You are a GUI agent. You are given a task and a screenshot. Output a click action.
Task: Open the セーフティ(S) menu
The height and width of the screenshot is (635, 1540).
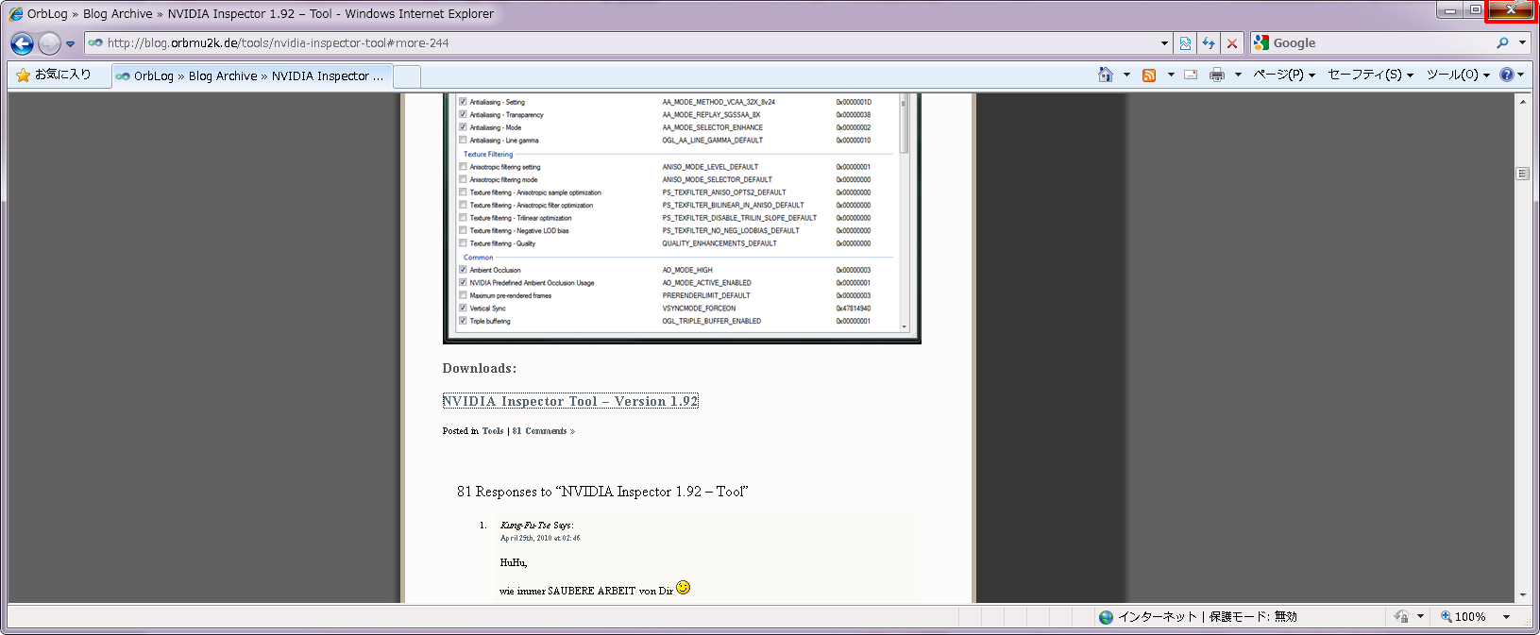pyautogui.click(x=1370, y=75)
